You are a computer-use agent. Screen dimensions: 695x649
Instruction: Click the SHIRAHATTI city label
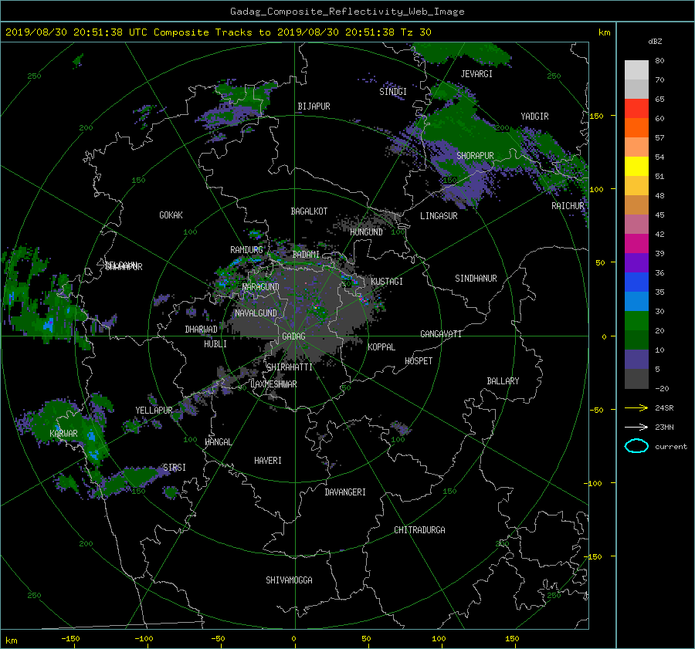pos(290,367)
